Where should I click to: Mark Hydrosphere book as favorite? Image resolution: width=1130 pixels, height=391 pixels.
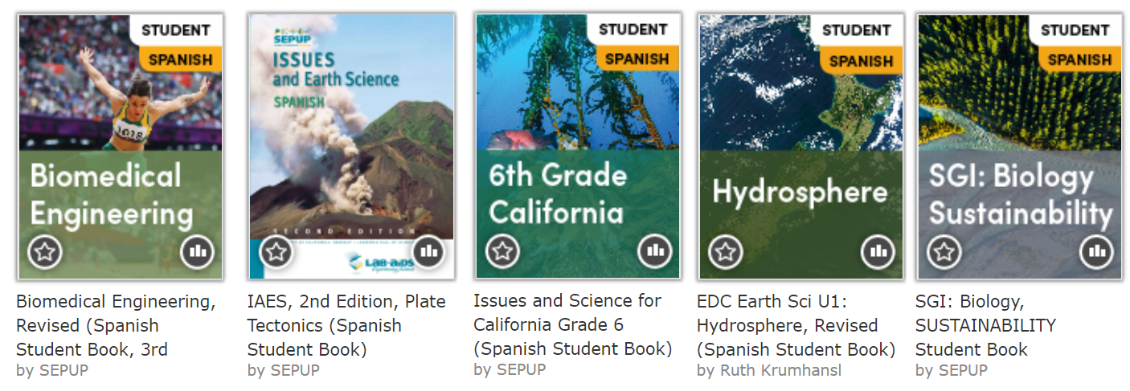pos(726,252)
